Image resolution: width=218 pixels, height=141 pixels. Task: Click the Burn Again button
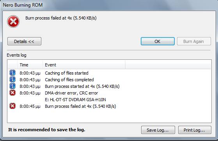tap(194, 41)
